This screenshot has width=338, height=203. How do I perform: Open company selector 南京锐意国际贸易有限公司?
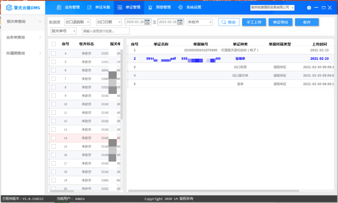click(272, 8)
